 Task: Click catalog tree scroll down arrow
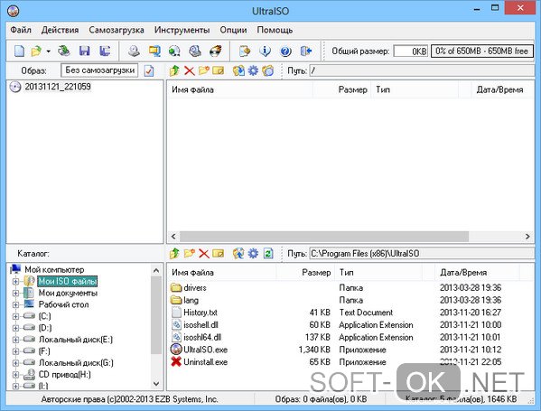tap(156, 384)
